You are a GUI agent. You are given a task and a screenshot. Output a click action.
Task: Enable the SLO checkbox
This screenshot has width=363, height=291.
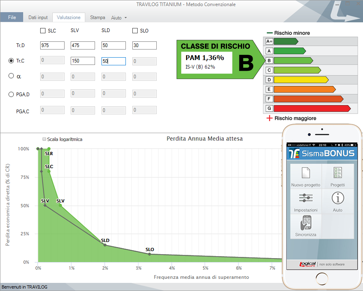[x=135, y=31]
